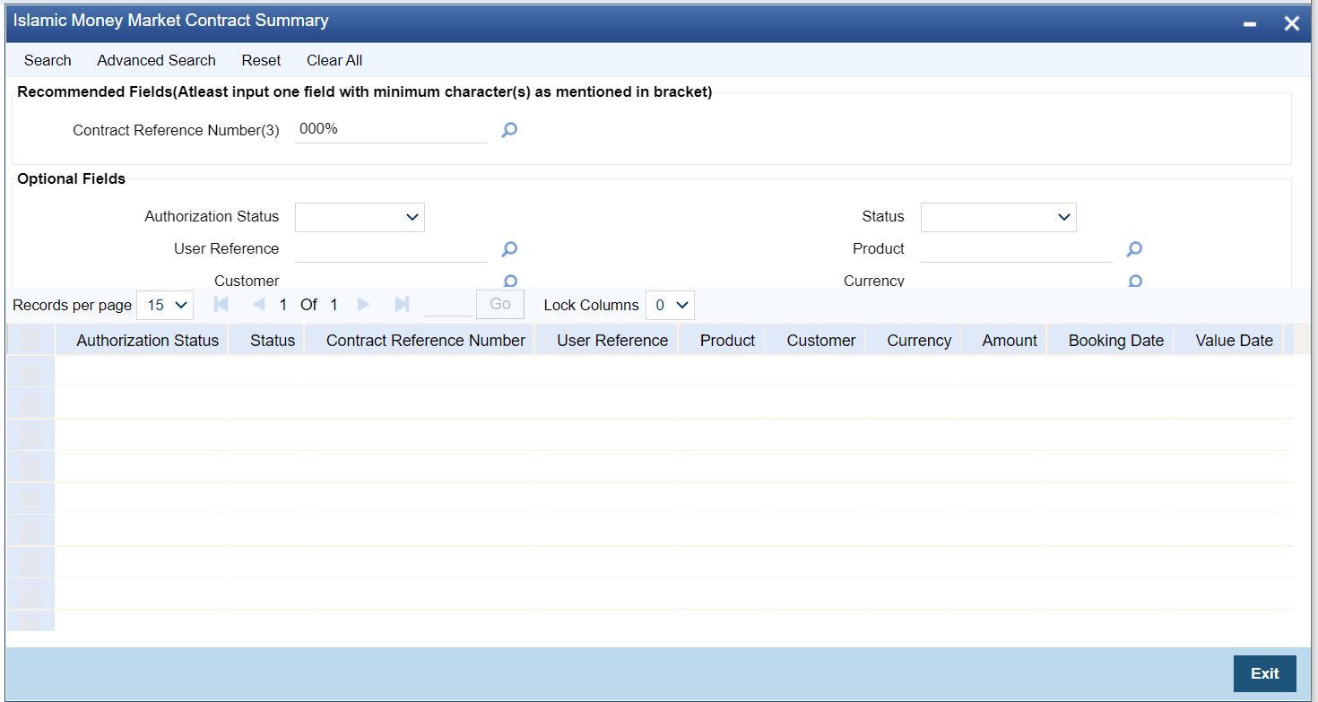Viewport: 1318px width, 702px height.
Task: Go to first page of records
Action: tap(221, 305)
